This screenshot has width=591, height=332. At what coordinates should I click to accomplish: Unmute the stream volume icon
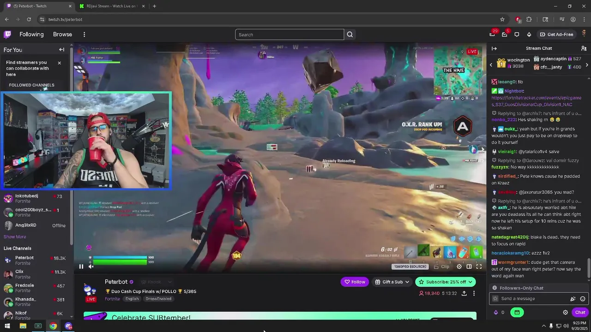tap(91, 266)
